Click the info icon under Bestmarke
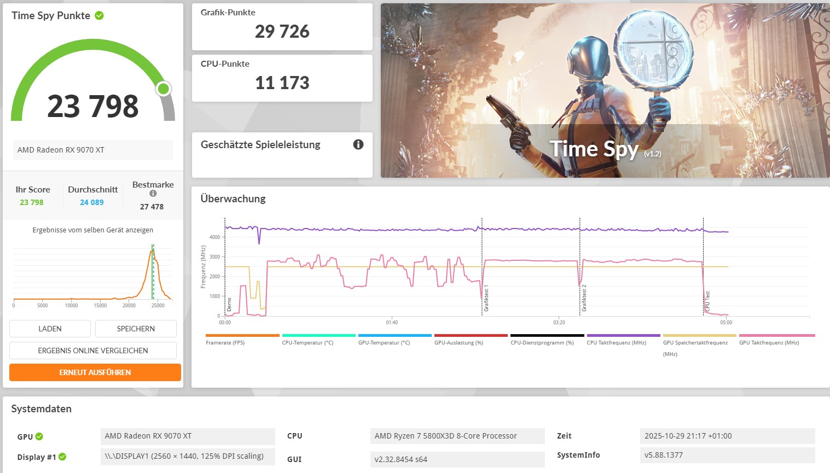830x473 pixels. 153,193
